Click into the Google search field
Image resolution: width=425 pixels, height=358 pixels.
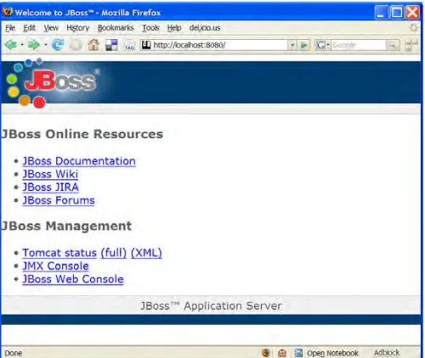tap(359, 45)
